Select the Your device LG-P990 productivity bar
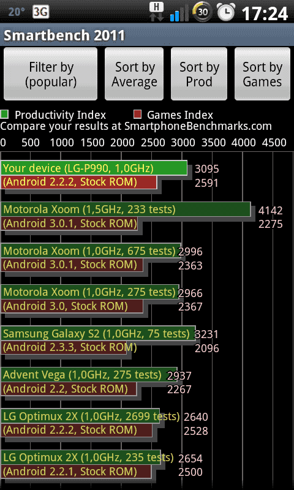The height and width of the screenshot is (490, 294). click(x=94, y=168)
